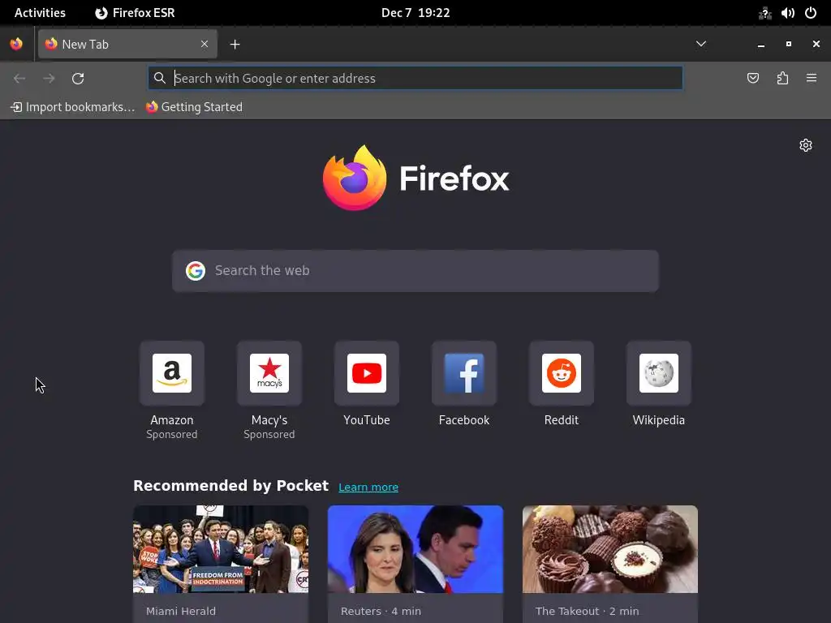Viewport: 831px width, 623px height.
Task: Save page to Pocket
Action: coord(752,79)
